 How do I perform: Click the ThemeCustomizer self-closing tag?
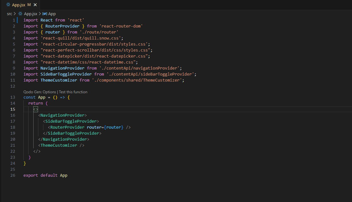coord(61,145)
